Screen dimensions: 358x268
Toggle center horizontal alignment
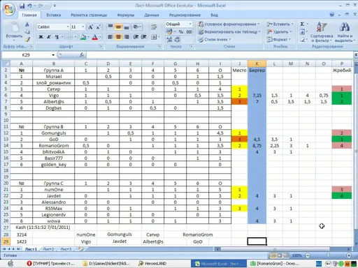pos(118,37)
